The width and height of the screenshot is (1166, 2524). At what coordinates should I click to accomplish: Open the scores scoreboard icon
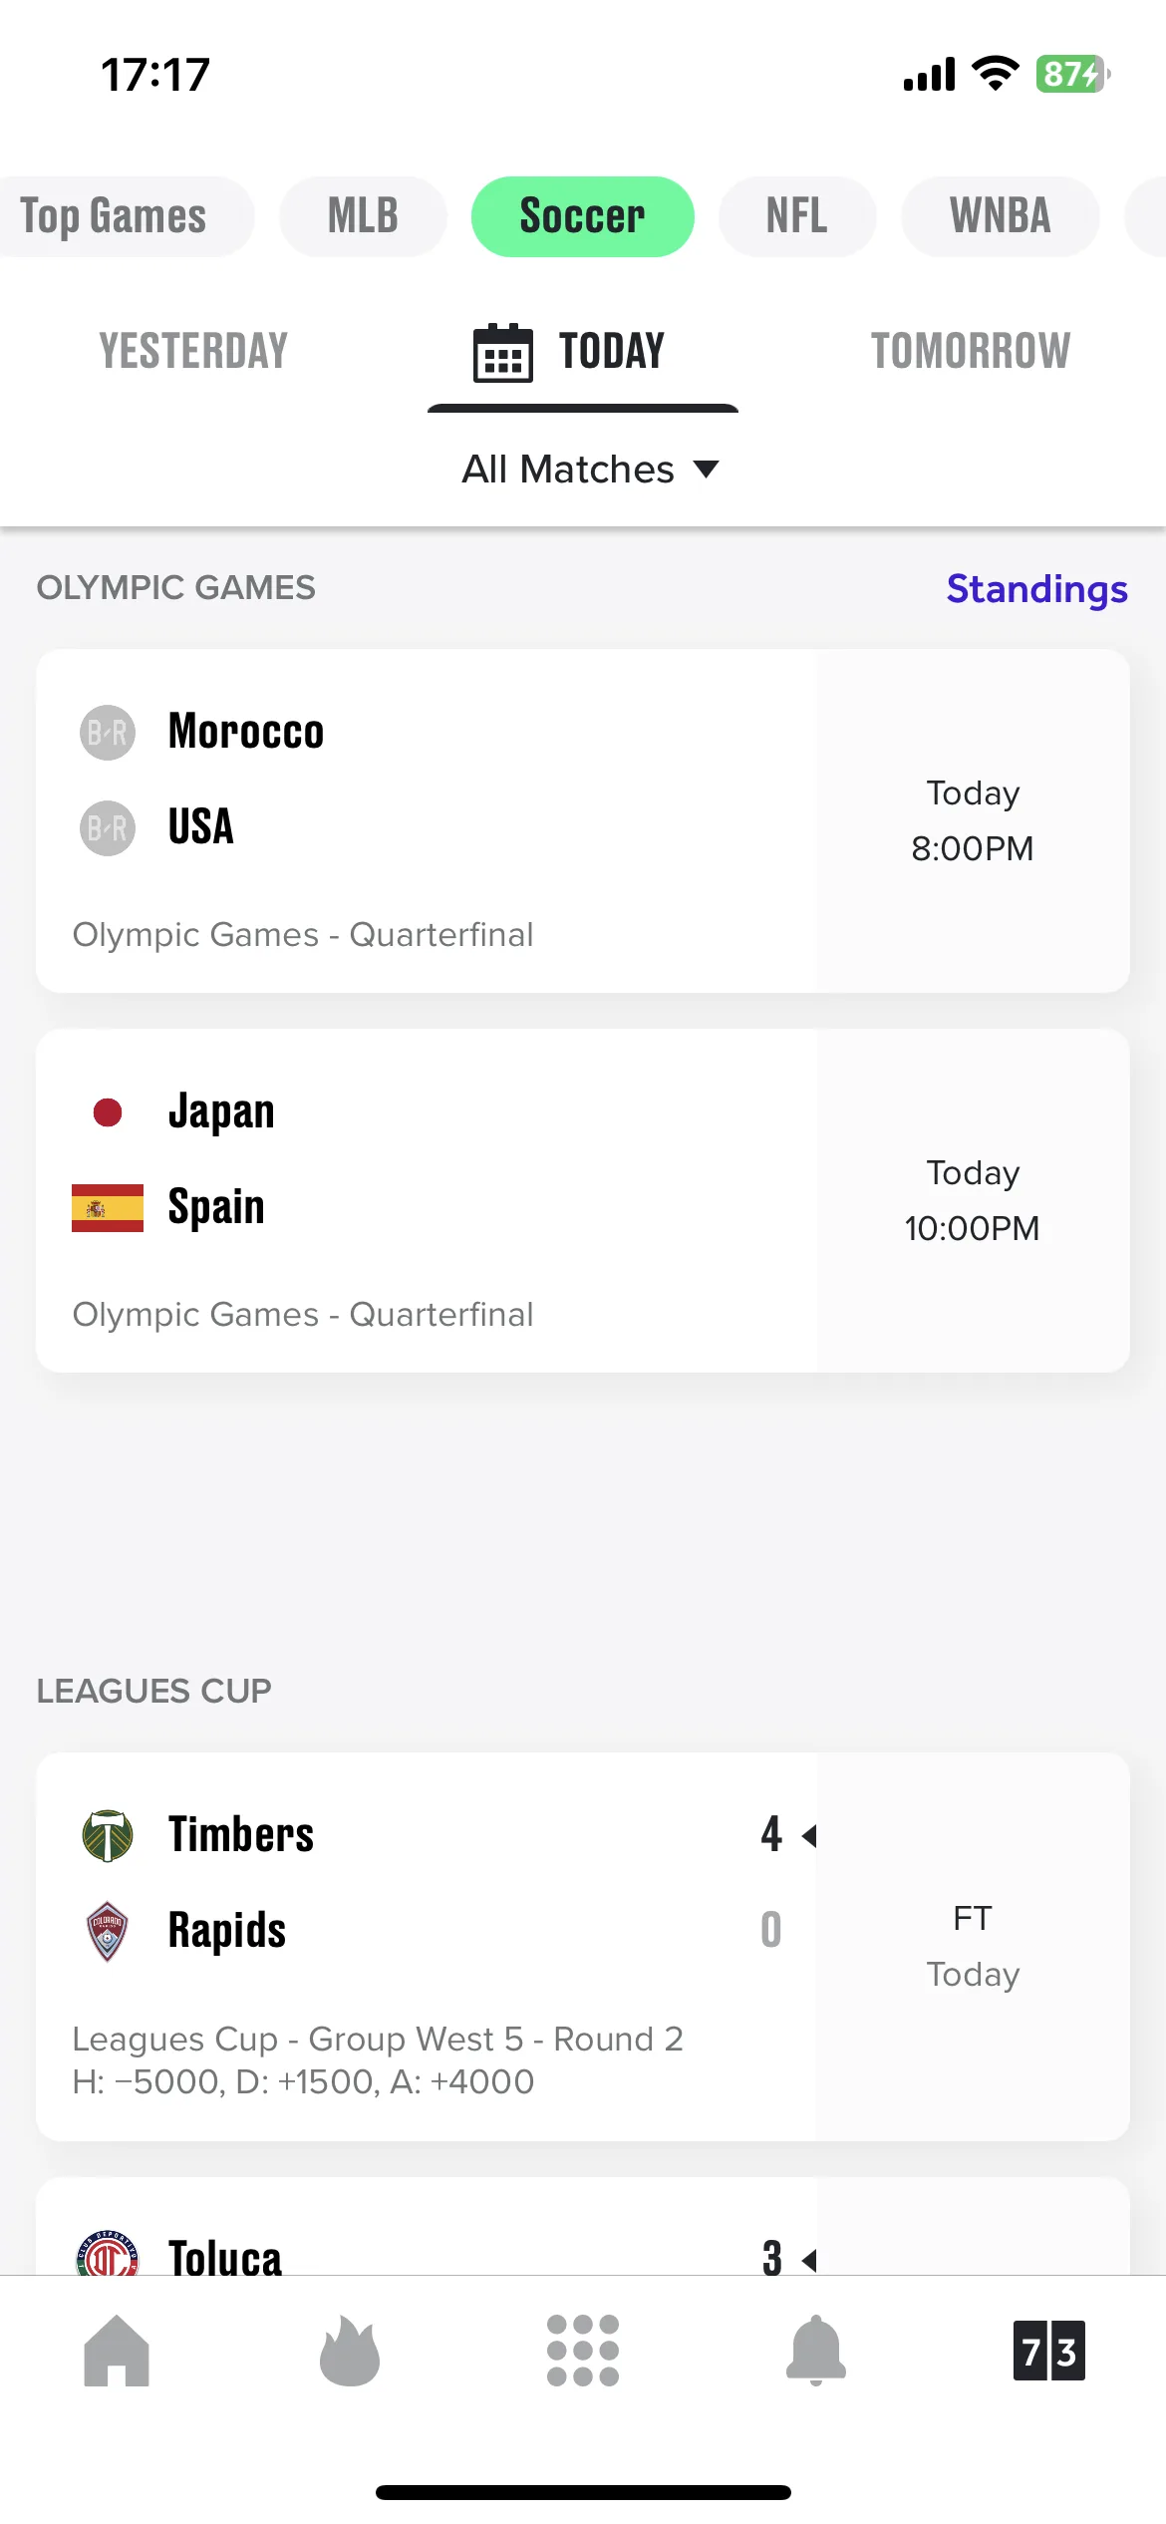(1049, 2351)
